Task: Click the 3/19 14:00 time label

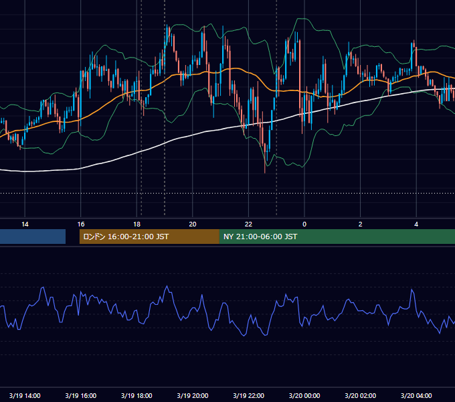Action: point(25,395)
